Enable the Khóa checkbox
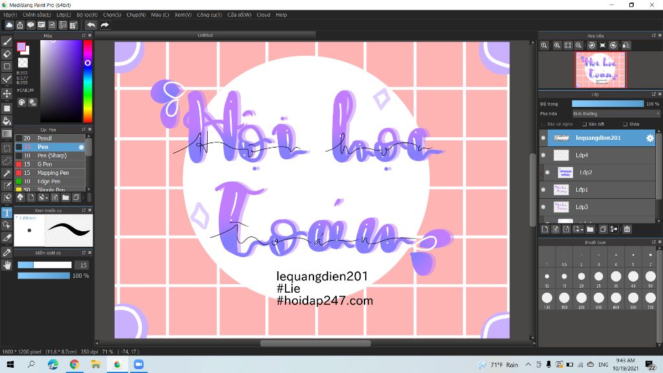The image size is (663, 373). tap(625, 124)
